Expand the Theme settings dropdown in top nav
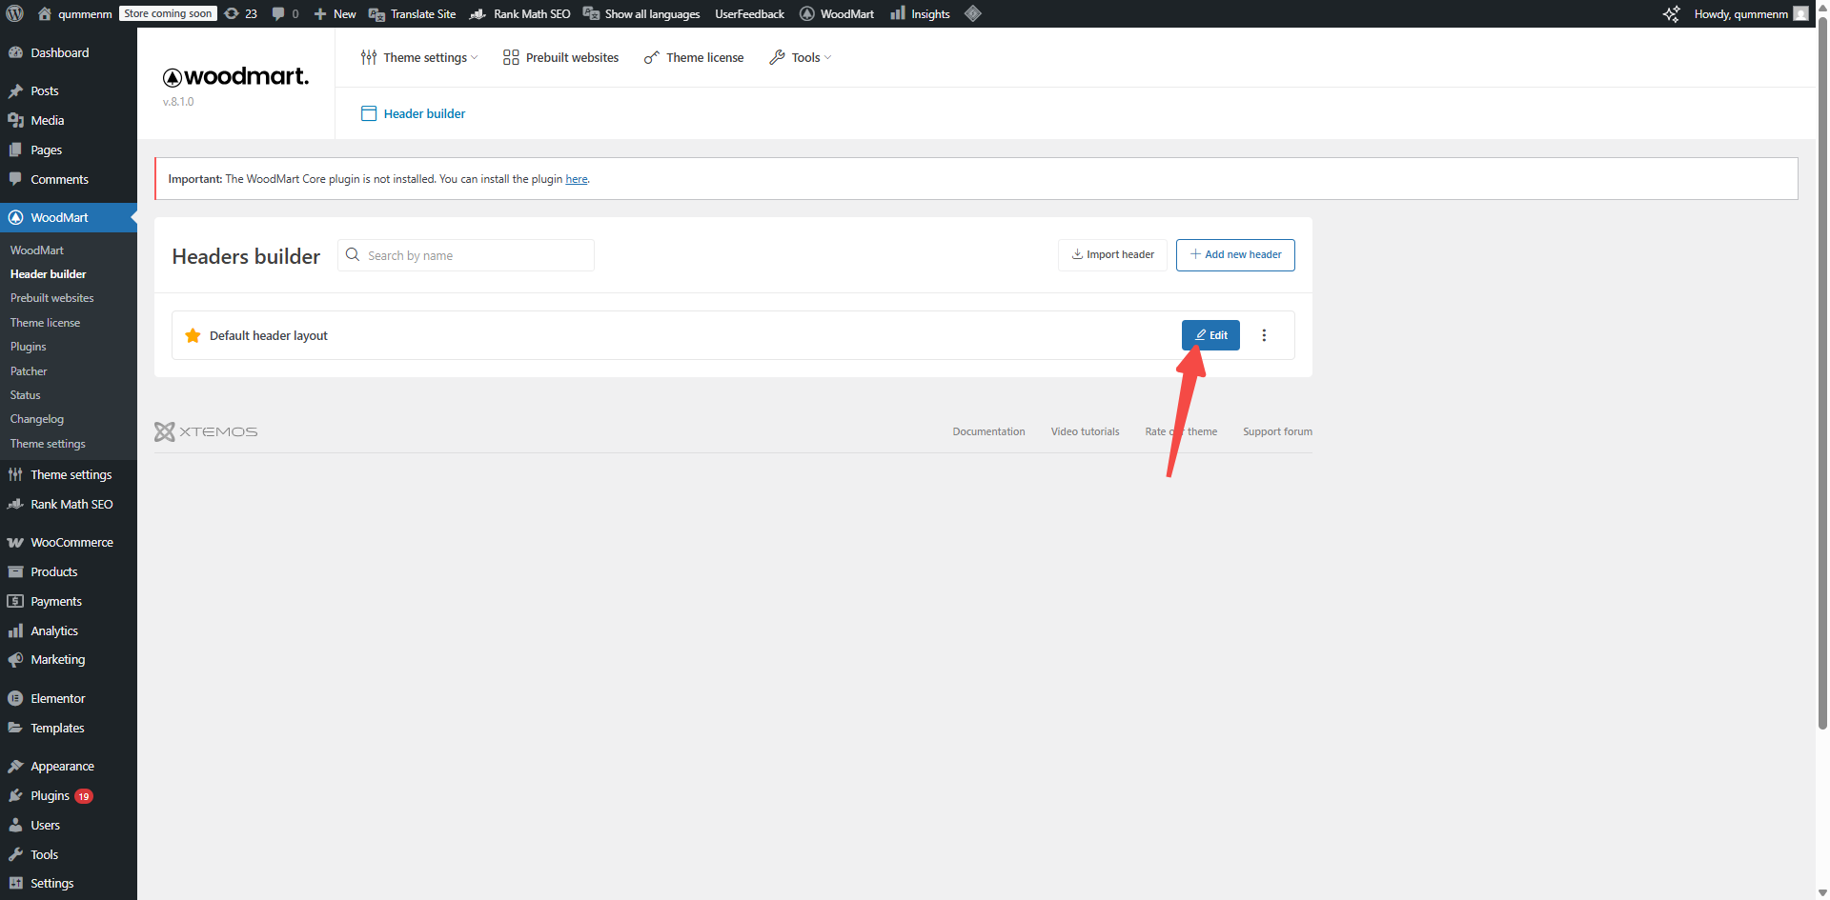Image resolution: width=1830 pixels, height=900 pixels. 419,57
